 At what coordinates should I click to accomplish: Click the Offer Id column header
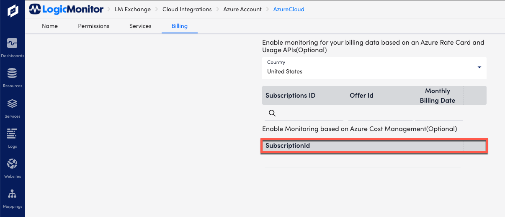click(379, 95)
